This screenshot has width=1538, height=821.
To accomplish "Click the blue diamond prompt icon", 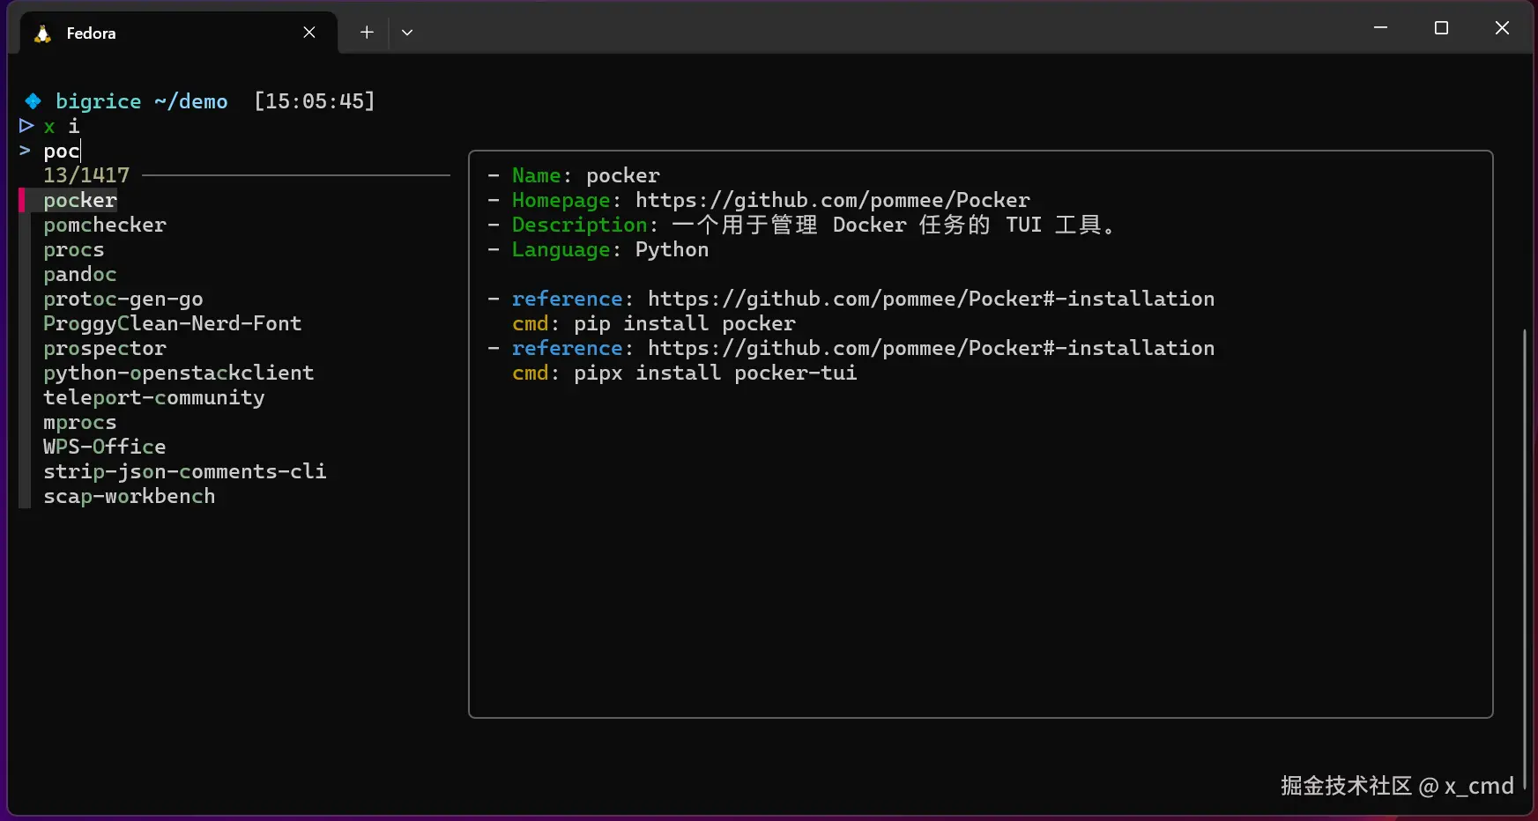I will (33, 101).
